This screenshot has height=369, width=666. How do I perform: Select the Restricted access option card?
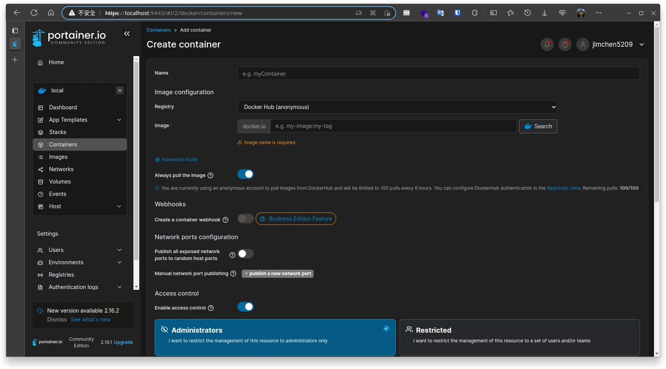point(519,337)
